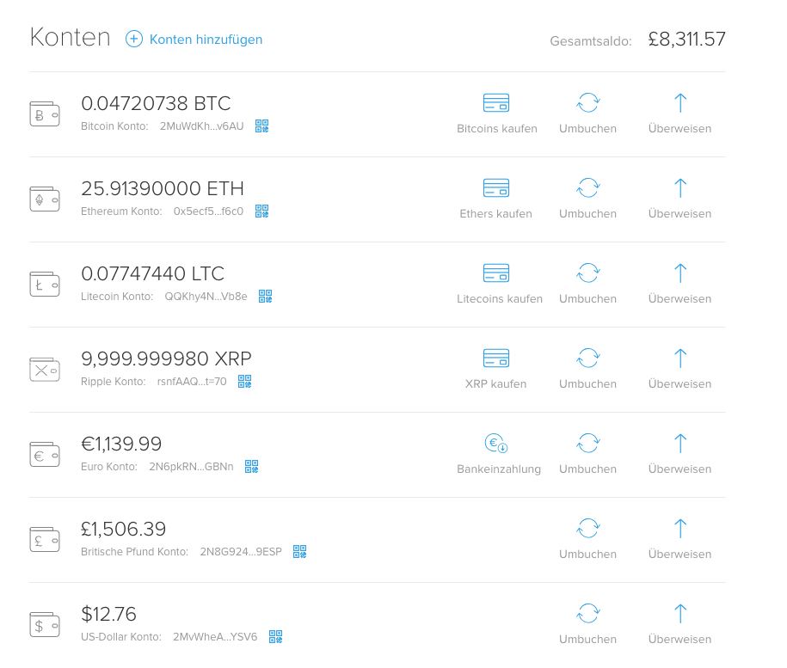Open the US-Dollar Konto QR code
This screenshot has width=787, height=668.
276,637
